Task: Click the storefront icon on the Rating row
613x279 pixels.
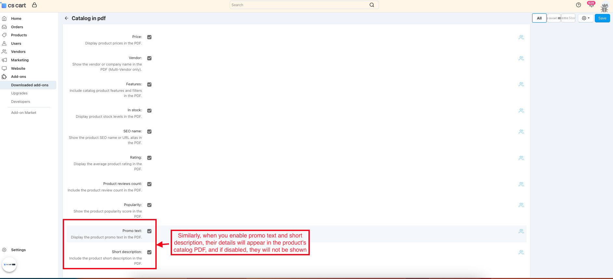Action: click(521, 158)
